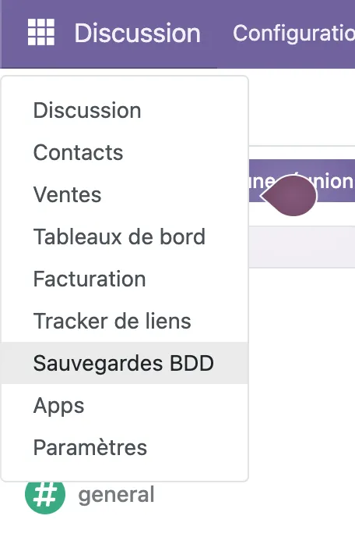Click the purple onboarding tour drop pointer

[x=289, y=196]
